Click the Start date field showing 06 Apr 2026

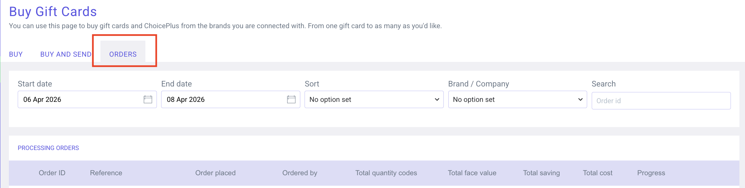pos(79,100)
